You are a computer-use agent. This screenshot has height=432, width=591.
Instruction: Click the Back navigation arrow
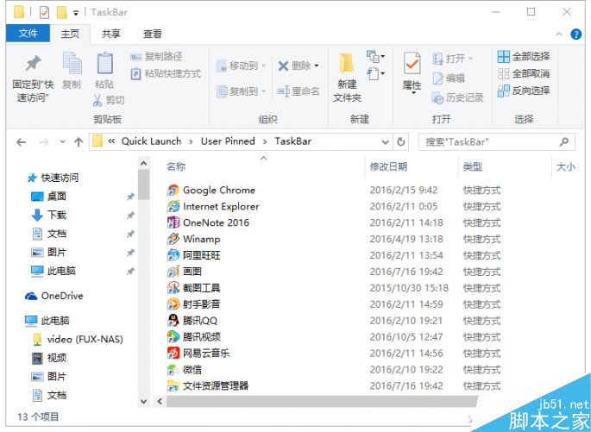[x=21, y=142]
